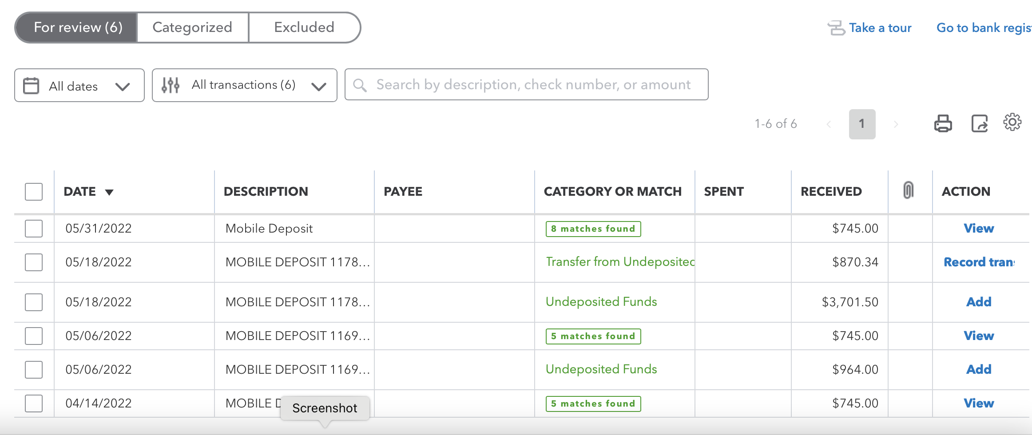Click the print icon
Screen dimensions: 1032x435
pos(943,123)
